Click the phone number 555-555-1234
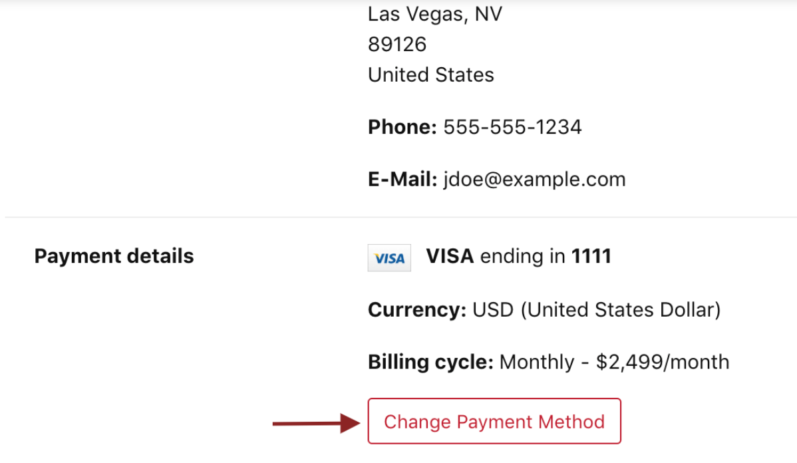 pos(512,127)
